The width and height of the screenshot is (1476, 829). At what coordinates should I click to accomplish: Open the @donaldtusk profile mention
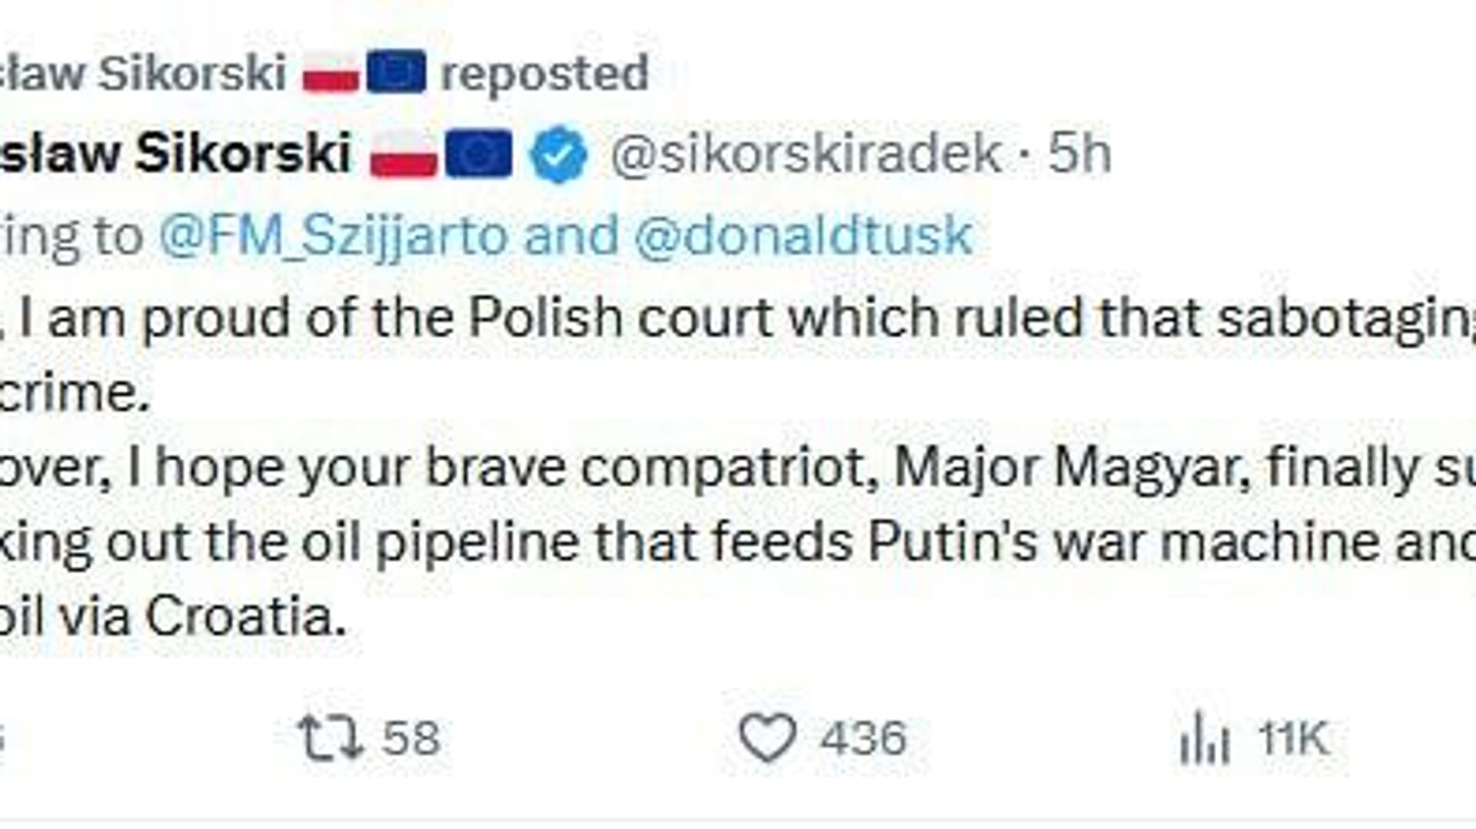(803, 235)
